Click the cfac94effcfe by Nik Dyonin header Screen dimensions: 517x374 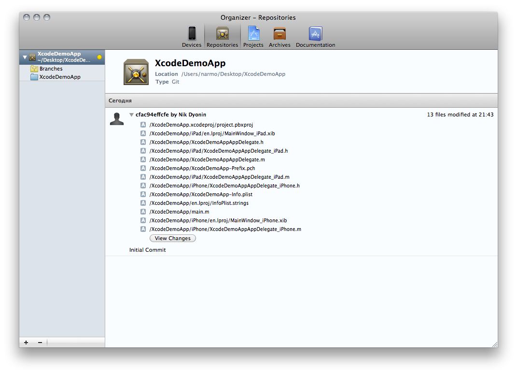(x=171, y=115)
